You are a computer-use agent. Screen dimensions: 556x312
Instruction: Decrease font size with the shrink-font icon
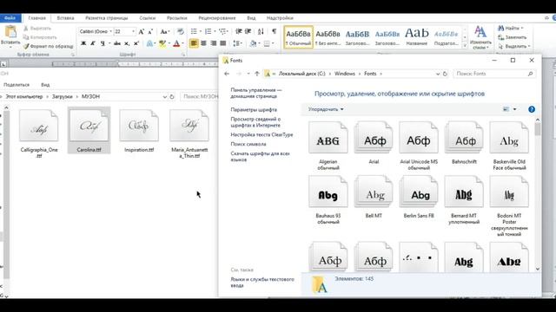pyautogui.click(x=150, y=32)
